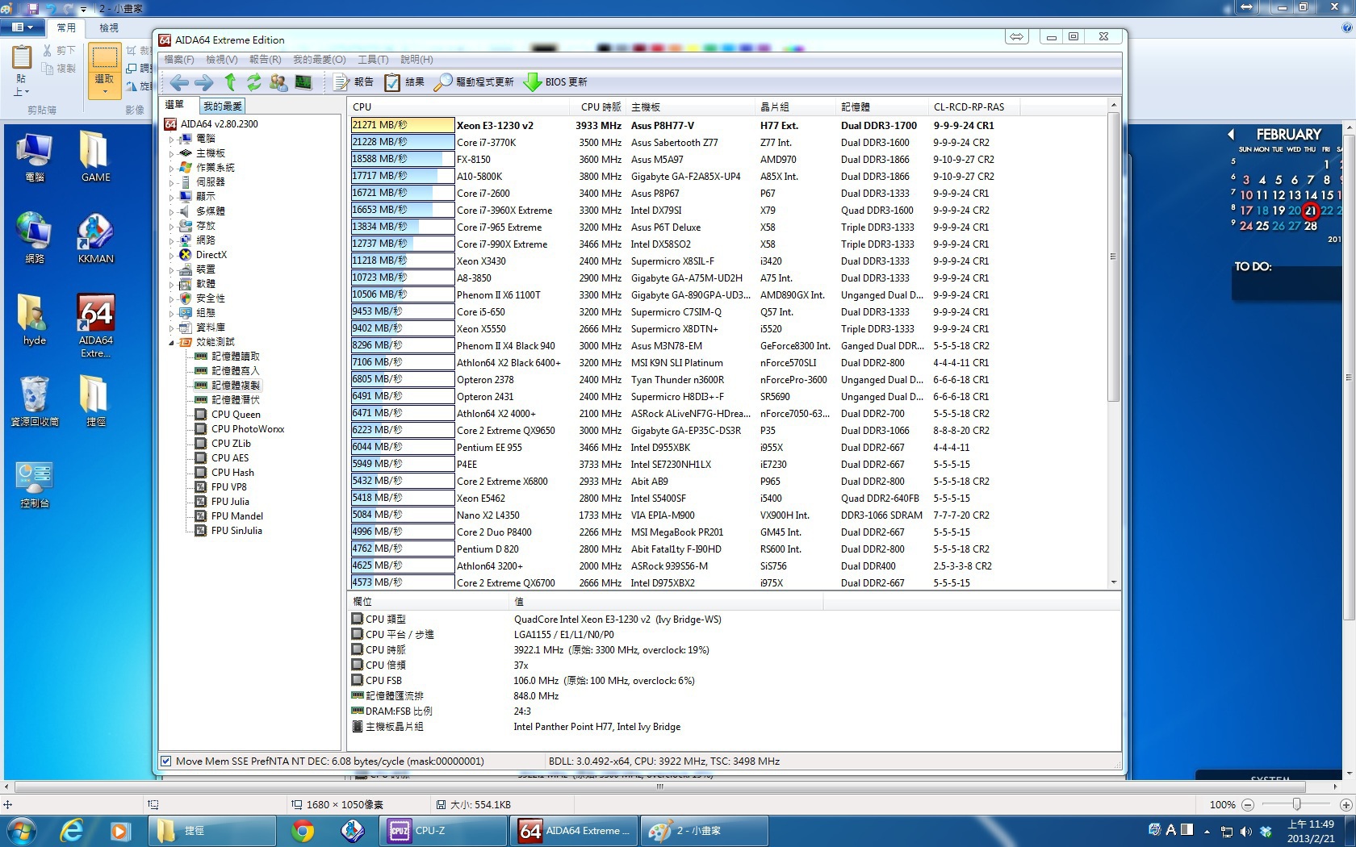Open the GAME folder on desktop
This screenshot has height=847, width=1356.
pyautogui.click(x=95, y=156)
